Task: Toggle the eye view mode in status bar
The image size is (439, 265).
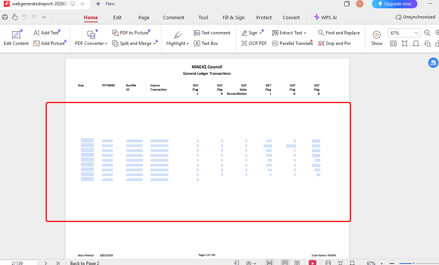Action: coord(249,263)
